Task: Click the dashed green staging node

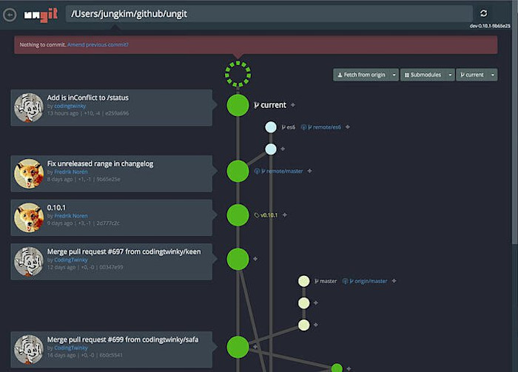Action: coord(238,74)
